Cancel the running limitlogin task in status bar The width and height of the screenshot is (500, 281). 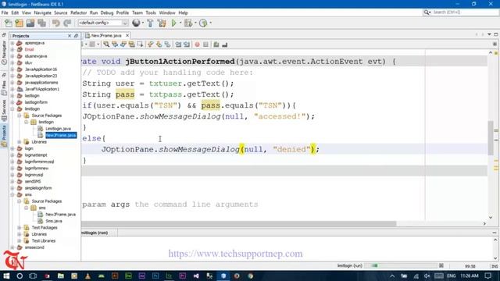(441, 265)
